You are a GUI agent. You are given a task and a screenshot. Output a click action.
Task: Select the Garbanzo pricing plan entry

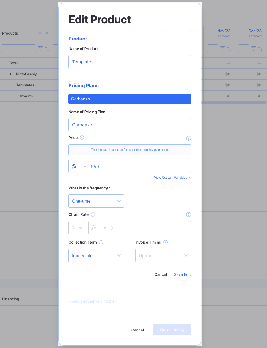[130, 99]
